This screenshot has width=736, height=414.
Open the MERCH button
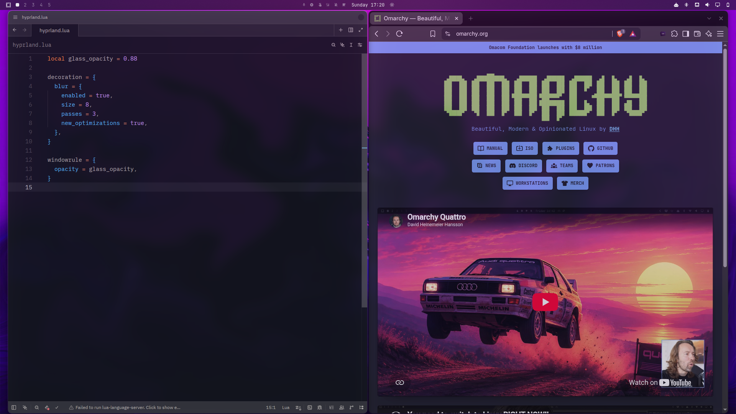(x=573, y=183)
